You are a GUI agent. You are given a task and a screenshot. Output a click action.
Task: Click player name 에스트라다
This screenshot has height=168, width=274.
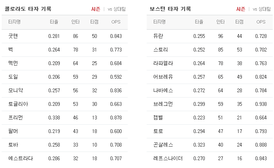pos(21,159)
